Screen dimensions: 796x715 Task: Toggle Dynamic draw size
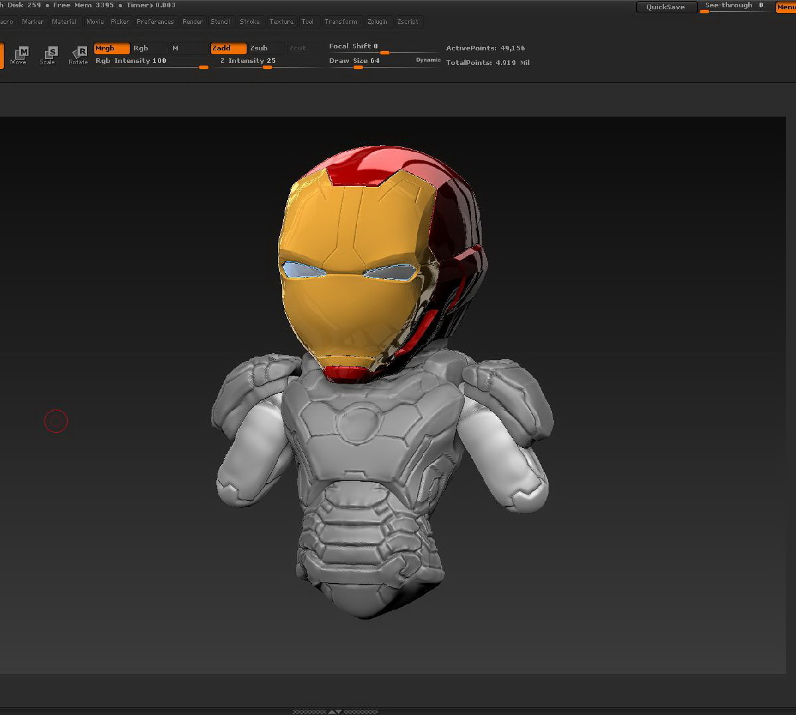pyautogui.click(x=428, y=60)
